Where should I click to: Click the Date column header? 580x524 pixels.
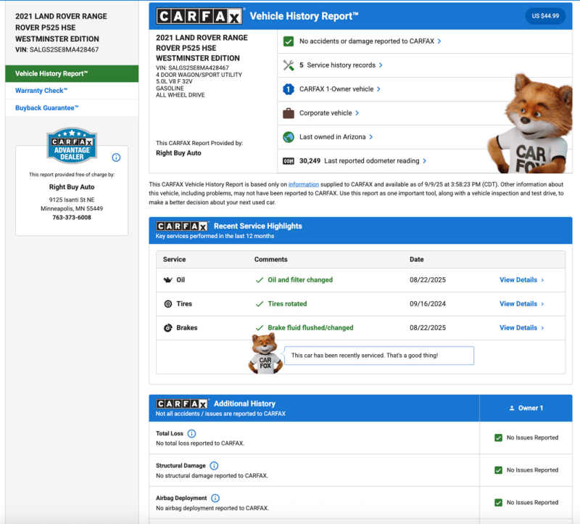point(416,260)
